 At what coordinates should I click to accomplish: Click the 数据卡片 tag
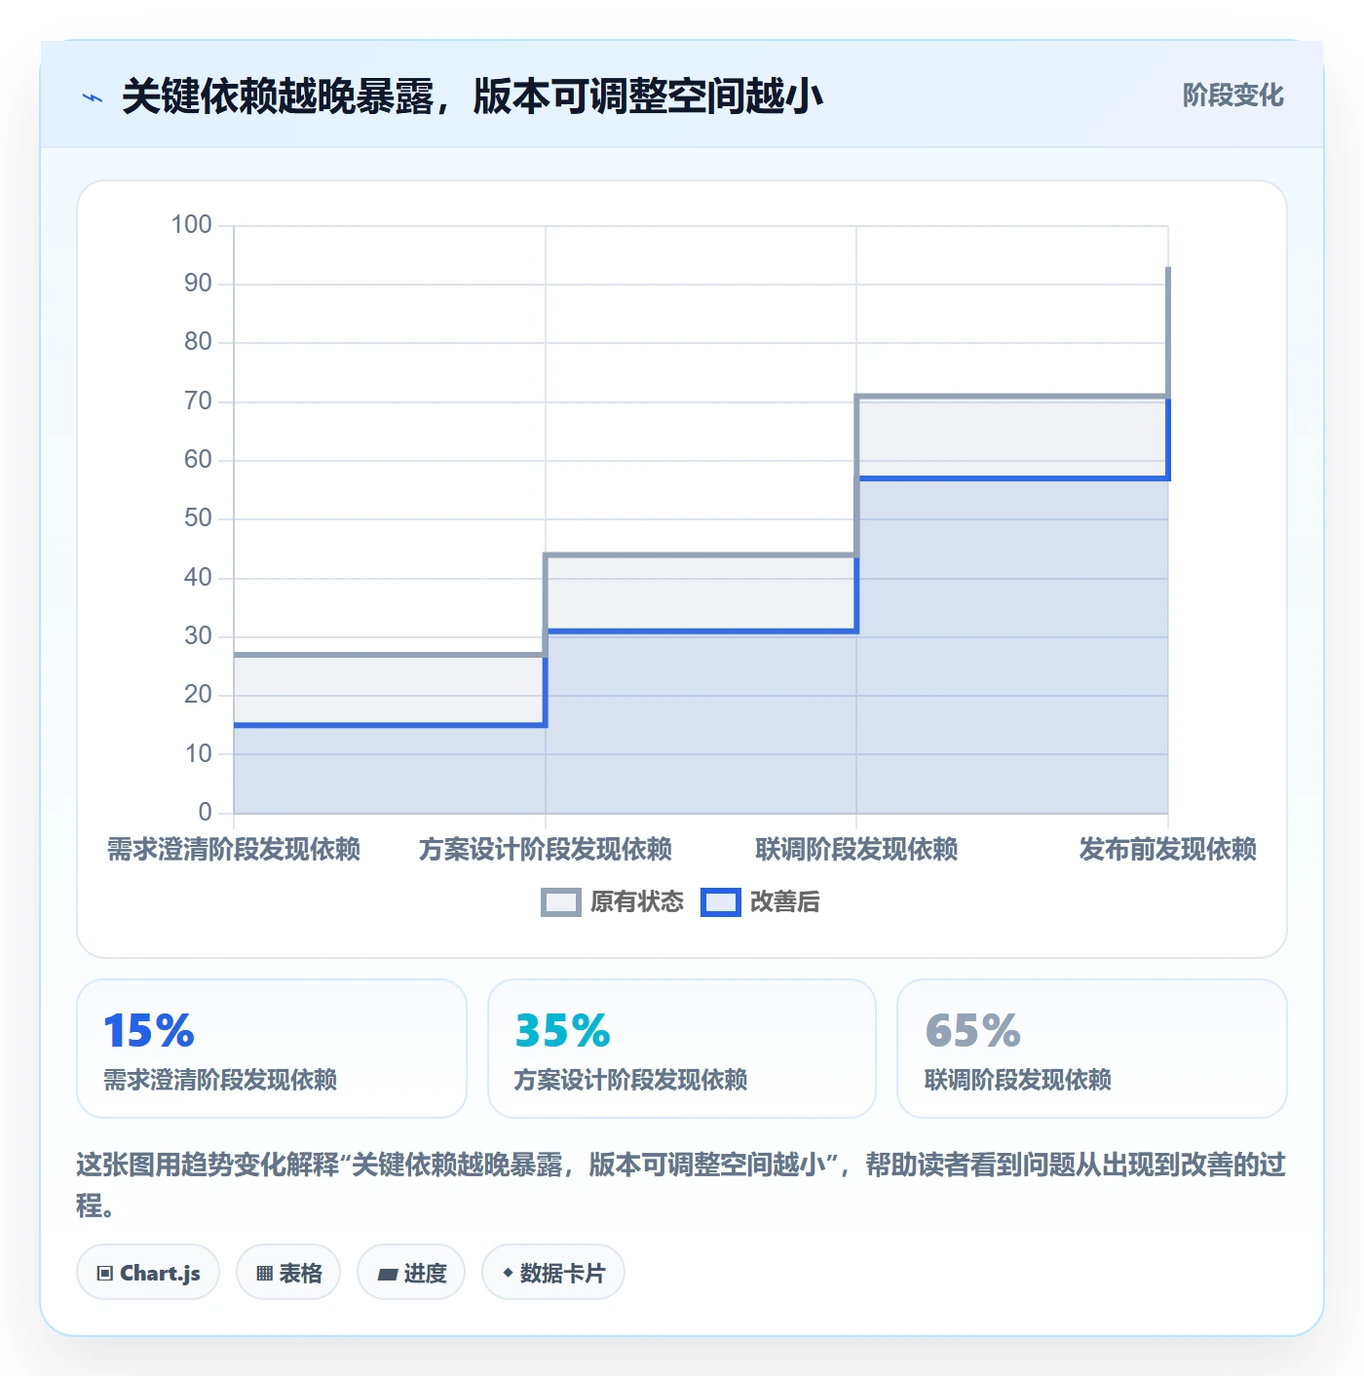coord(553,1272)
